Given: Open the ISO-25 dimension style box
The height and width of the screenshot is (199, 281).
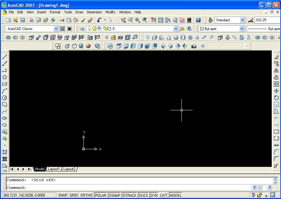Looking at the screenshot, I should pyautogui.click(x=268, y=20).
